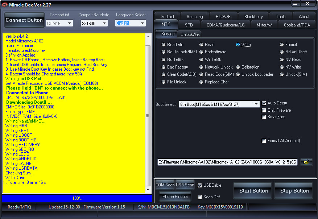Open the Blackberry tab
The image size is (318, 219).
253,16
